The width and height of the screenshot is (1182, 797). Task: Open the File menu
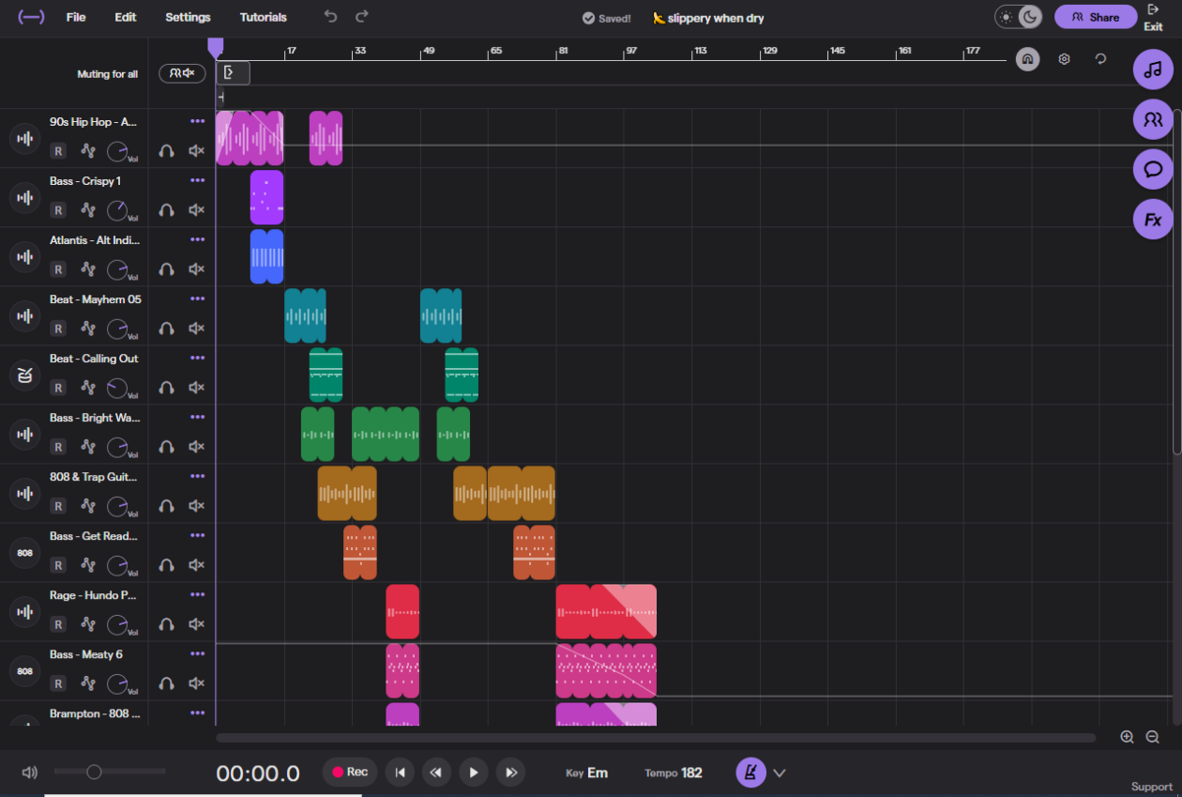(x=76, y=17)
